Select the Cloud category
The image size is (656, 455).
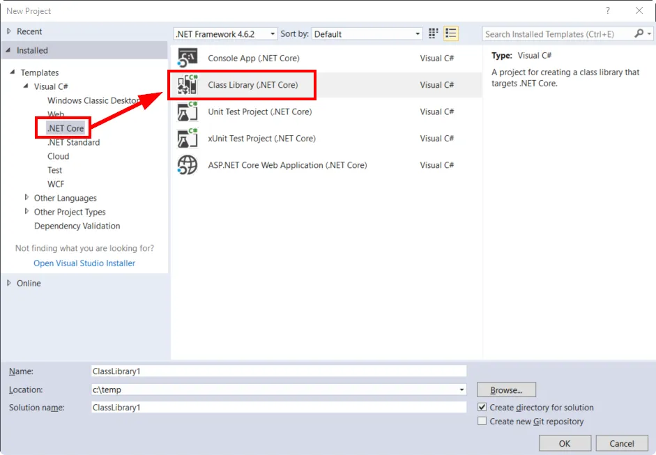pos(58,156)
